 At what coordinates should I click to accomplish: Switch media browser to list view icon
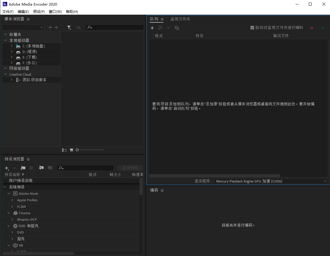click(64, 150)
